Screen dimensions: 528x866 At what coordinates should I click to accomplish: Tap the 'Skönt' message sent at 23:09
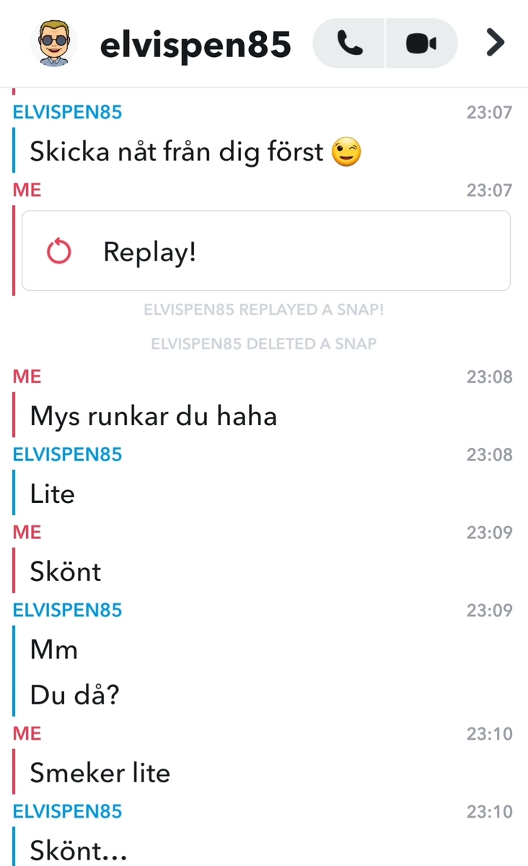click(65, 572)
